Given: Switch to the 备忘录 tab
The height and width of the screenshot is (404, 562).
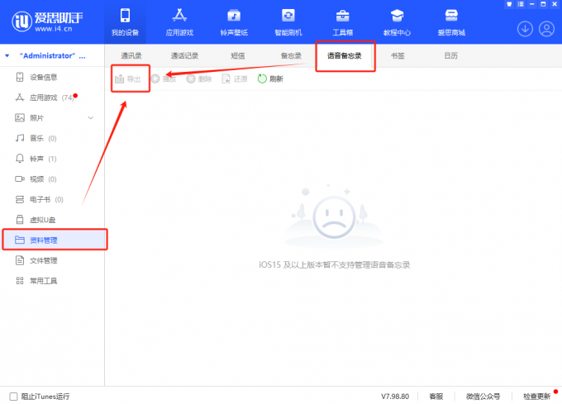Looking at the screenshot, I should (291, 56).
